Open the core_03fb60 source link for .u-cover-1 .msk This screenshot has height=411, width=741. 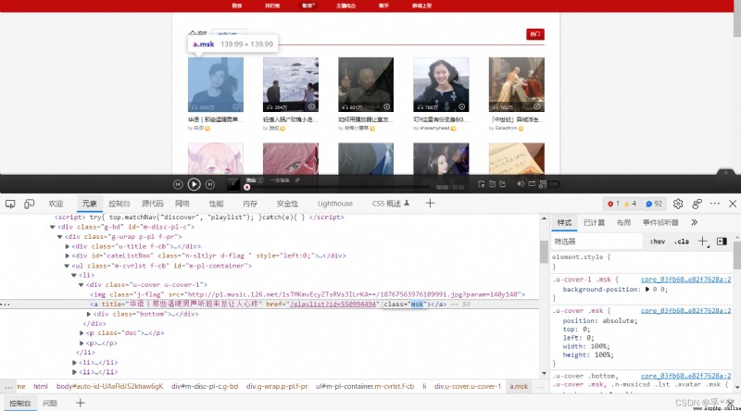click(x=685, y=280)
